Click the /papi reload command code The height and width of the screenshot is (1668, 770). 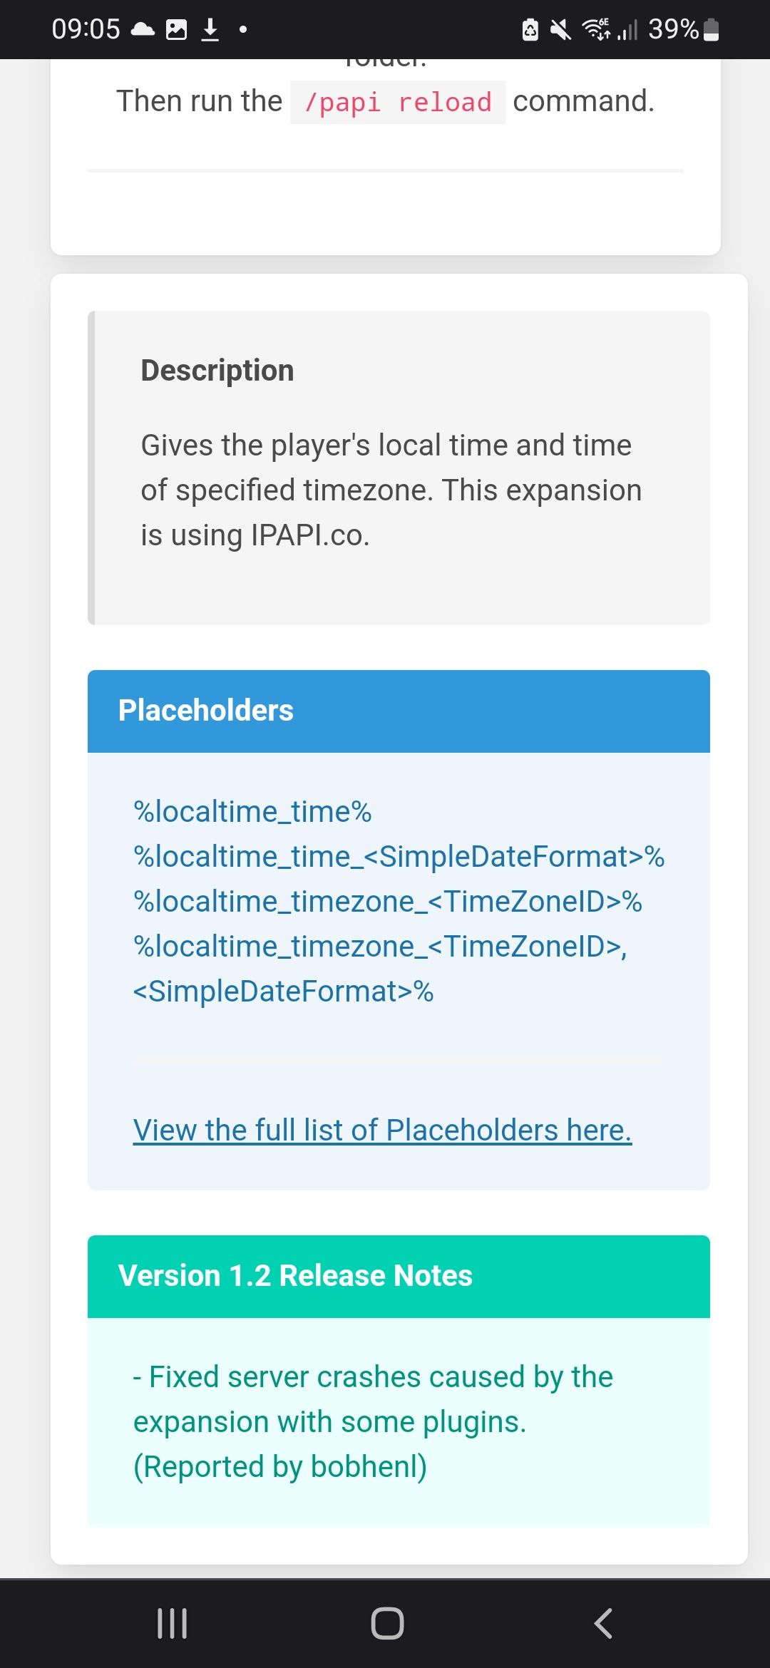tap(398, 102)
